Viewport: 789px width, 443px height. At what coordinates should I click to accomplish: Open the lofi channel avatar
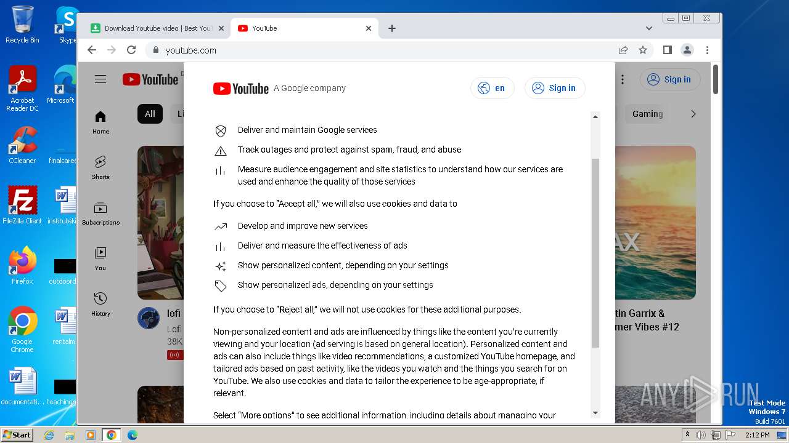(149, 318)
